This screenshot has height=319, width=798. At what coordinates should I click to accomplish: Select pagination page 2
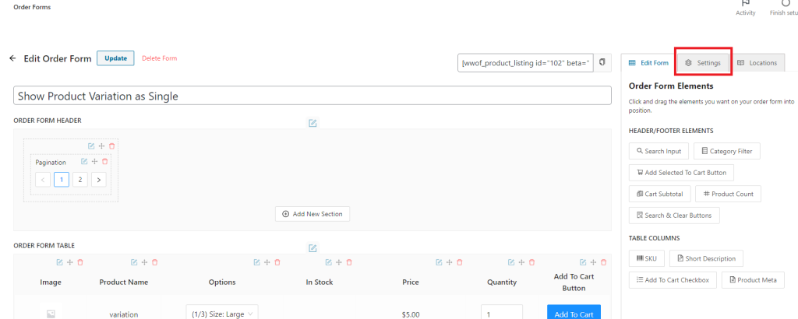point(80,180)
